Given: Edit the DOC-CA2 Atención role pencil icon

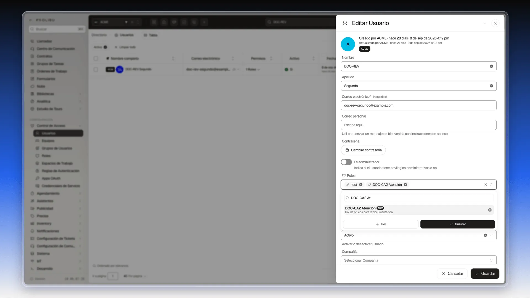Looking at the screenshot, I should click(x=369, y=185).
